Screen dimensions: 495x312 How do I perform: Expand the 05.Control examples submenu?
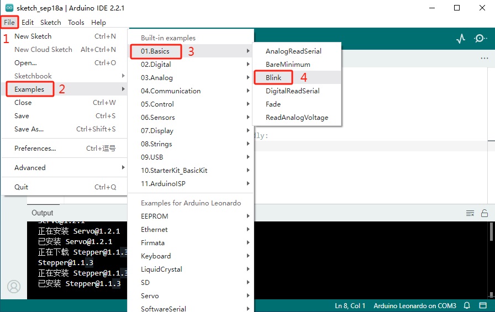pos(191,104)
